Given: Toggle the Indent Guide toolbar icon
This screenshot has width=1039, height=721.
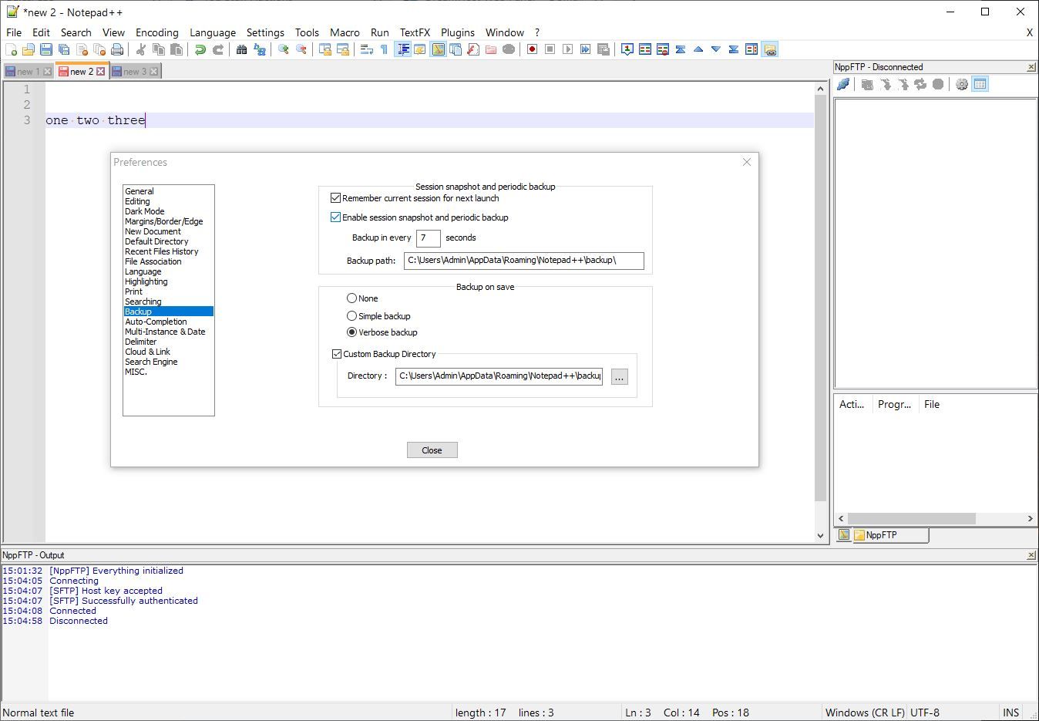Looking at the screenshot, I should pyautogui.click(x=402, y=49).
